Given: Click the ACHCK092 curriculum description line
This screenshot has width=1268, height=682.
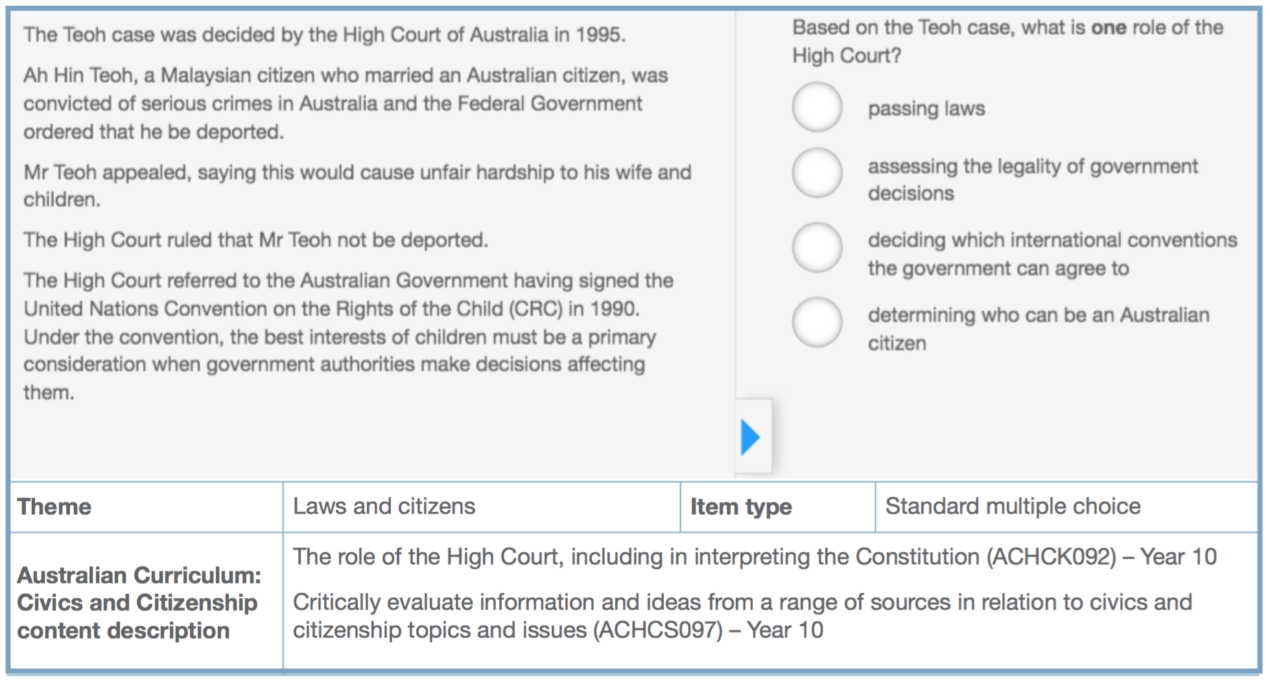Looking at the screenshot, I should 755,557.
